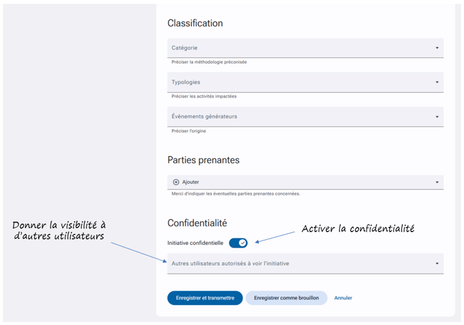This screenshot has height=325, width=464.
Task: Open the Autres utilisateurs autorisés dropdown arrow
Action: click(437, 263)
